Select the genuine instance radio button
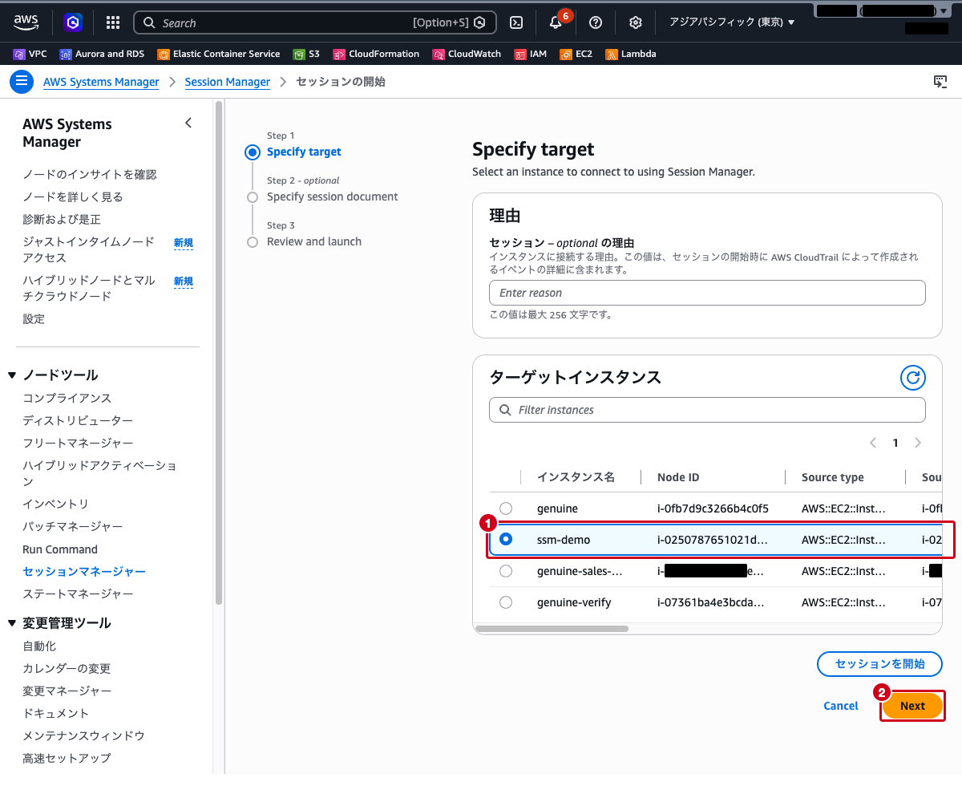This screenshot has height=802, width=962. [506, 508]
